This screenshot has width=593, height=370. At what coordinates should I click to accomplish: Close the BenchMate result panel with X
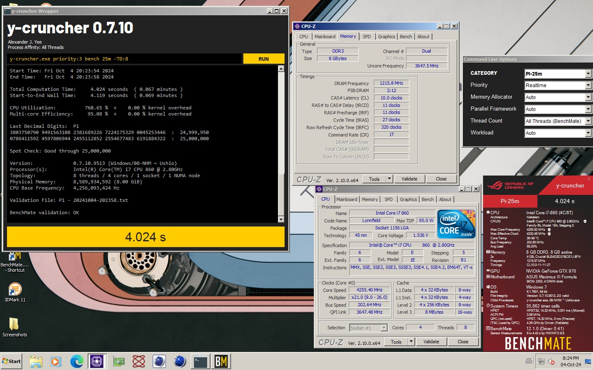pyautogui.click(x=588, y=179)
